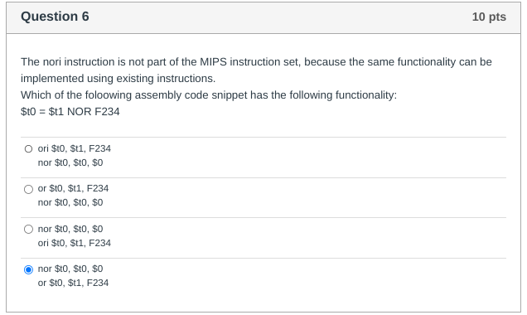This screenshot has width=527, height=315.
Task: Click the word 'functionality' in the first sentence
Action: click(x=427, y=62)
